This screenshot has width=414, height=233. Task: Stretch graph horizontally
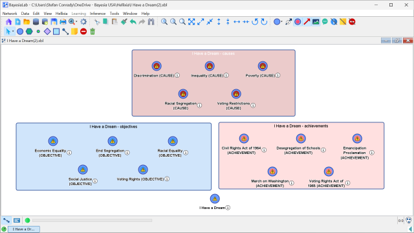coord(237,22)
